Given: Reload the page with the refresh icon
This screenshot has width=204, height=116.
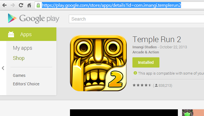Looking at the screenshot, I should pyautogui.click(x=21, y=5).
